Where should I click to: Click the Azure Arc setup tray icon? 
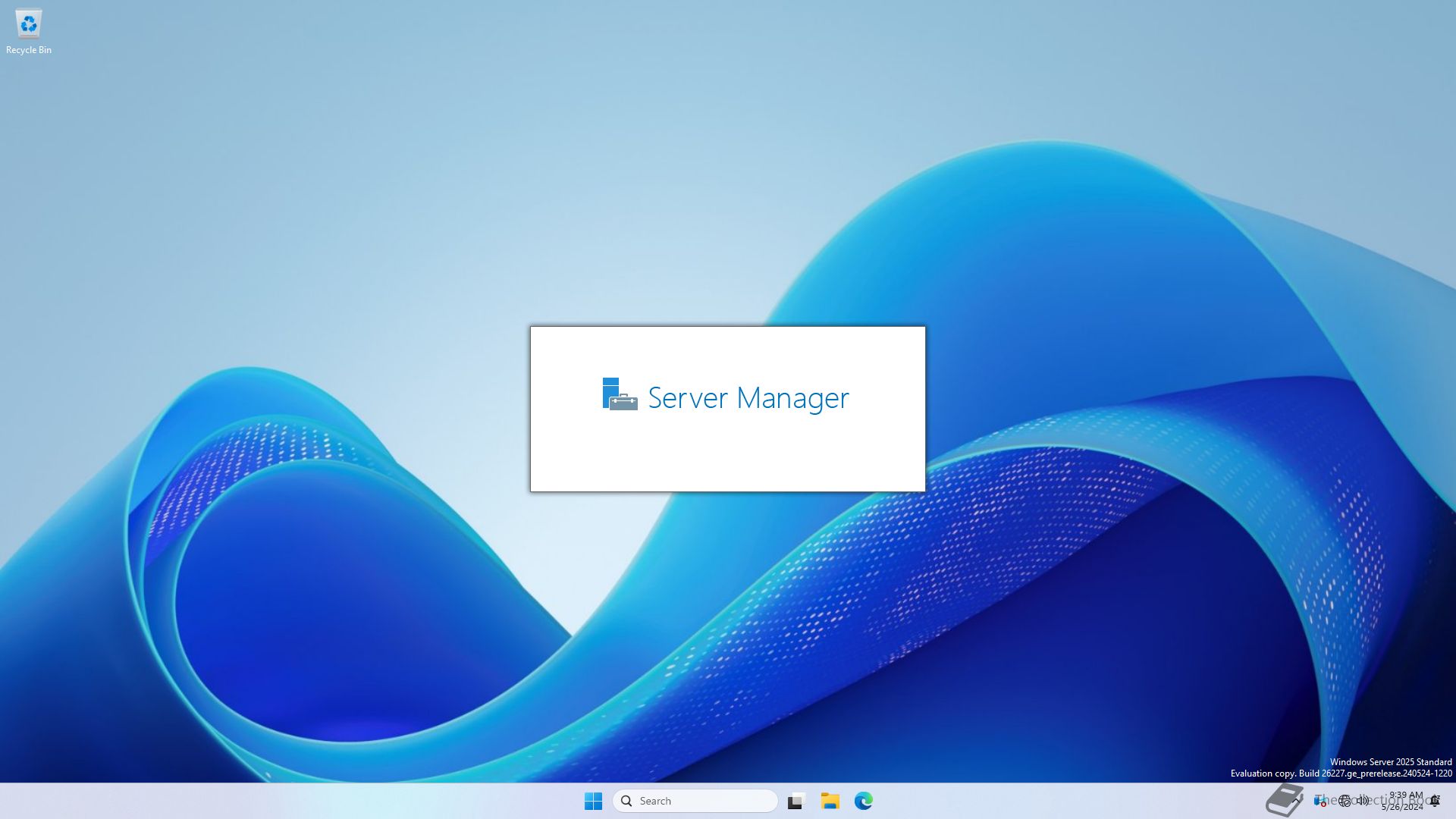tap(1319, 801)
